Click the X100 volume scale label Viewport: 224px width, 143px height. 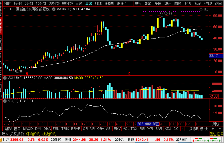click(214, 96)
